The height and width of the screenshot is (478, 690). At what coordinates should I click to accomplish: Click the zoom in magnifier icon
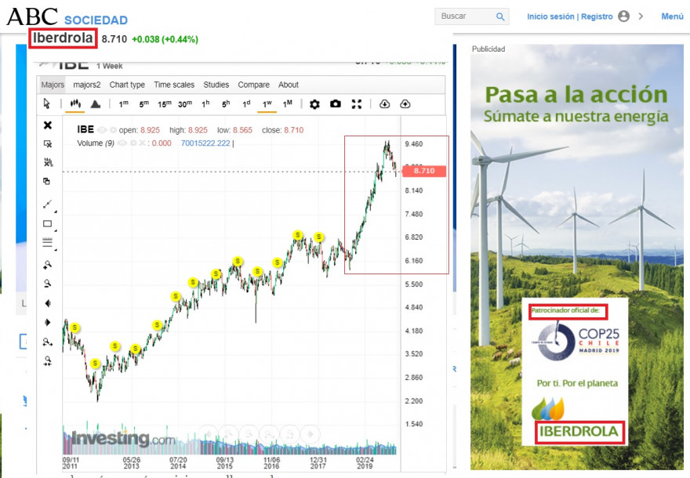(x=48, y=264)
